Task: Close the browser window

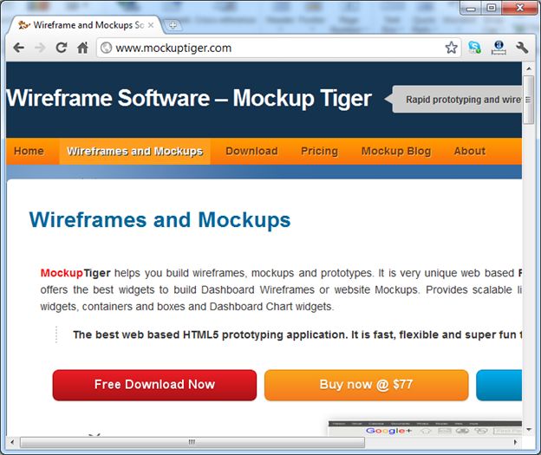Action: pyautogui.click(x=520, y=8)
